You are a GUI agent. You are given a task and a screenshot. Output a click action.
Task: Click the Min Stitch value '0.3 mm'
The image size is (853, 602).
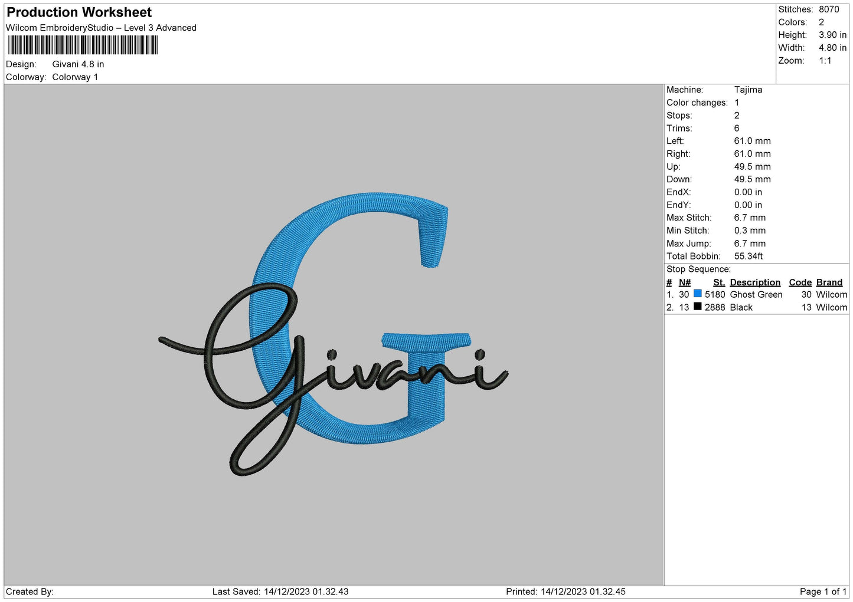pos(750,231)
